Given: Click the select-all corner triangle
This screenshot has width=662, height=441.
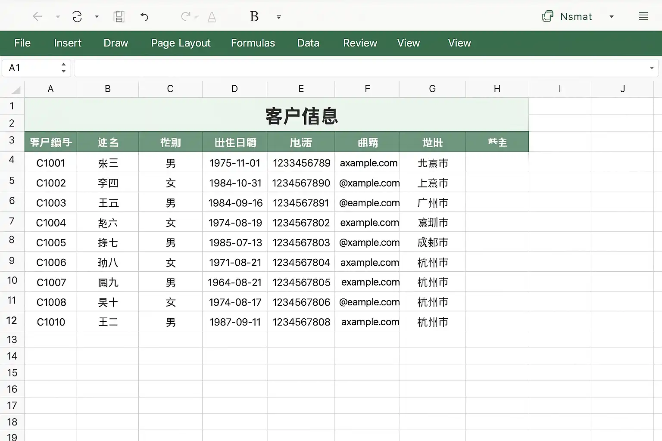Looking at the screenshot, I should tap(16, 90).
